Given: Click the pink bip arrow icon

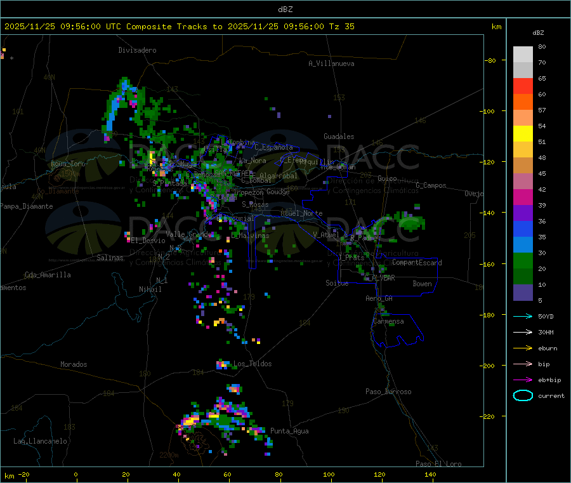Looking at the screenshot, I should click(x=523, y=364).
